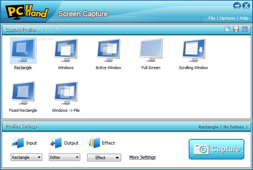Click the Capture button
This screenshot has height=170, width=253.
(216, 149)
